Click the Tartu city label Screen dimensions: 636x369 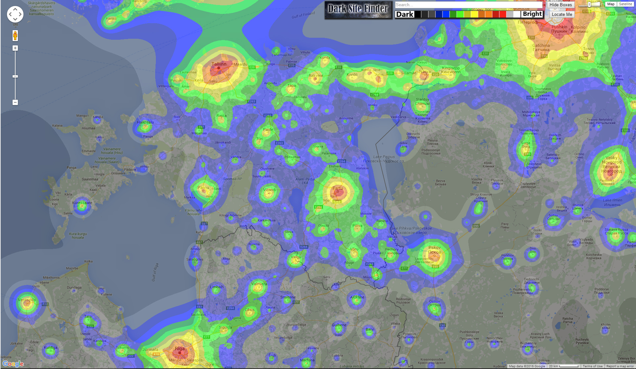pos(338,188)
